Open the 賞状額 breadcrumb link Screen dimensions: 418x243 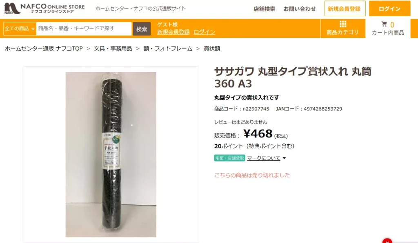(x=212, y=49)
